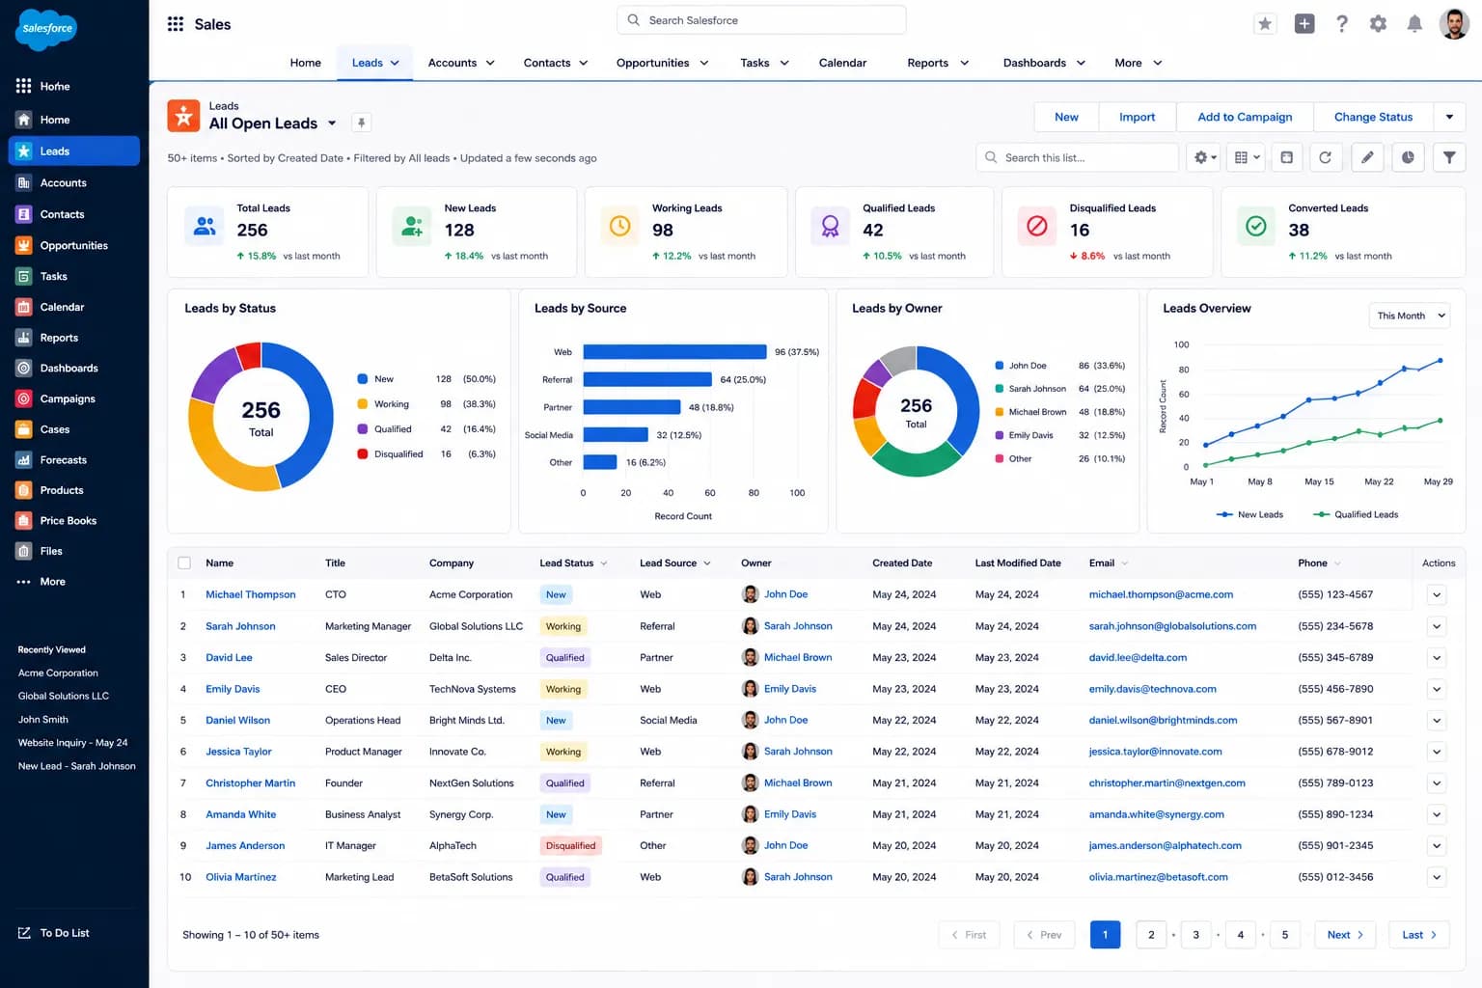The height and width of the screenshot is (988, 1482).
Task: Open the filter funnel icon
Action: click(x=1449, y=157)
